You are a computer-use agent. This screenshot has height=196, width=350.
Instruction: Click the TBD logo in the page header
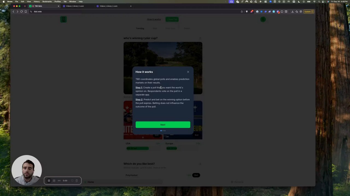point(63,19)
